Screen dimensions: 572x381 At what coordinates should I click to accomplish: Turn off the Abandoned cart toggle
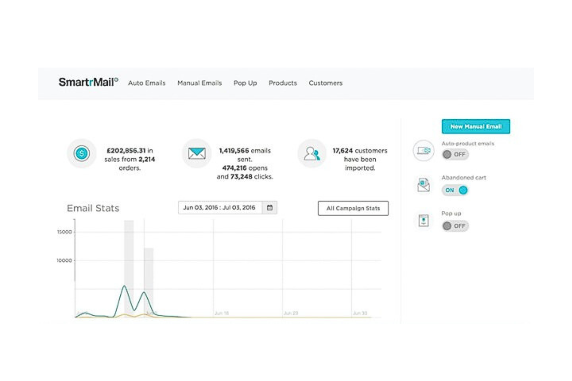pyautogui.click(x=455, y=190)
